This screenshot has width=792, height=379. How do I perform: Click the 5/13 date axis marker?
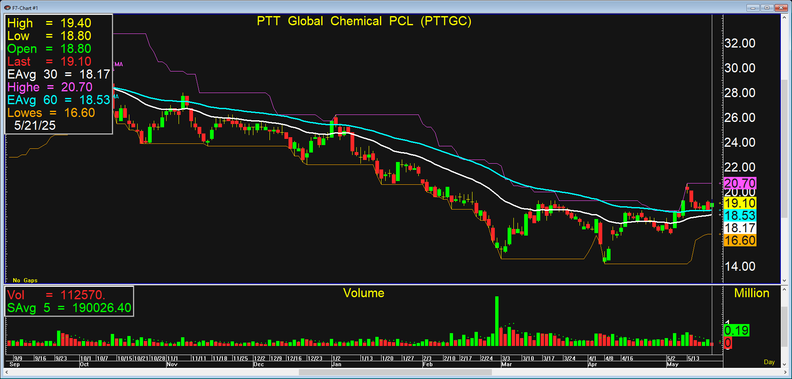click(x=694, y=358)
